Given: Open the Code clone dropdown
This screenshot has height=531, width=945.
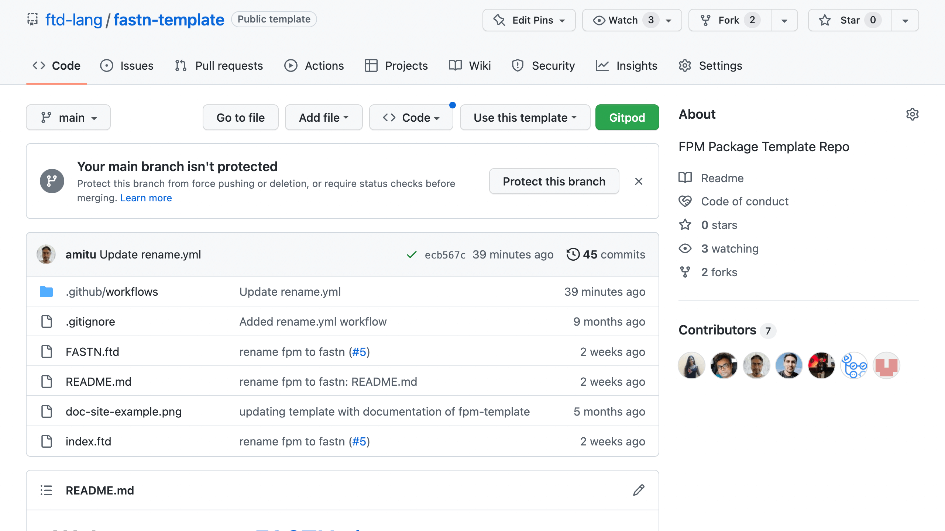Looking at the screenshot, I should tap(411, 117).
